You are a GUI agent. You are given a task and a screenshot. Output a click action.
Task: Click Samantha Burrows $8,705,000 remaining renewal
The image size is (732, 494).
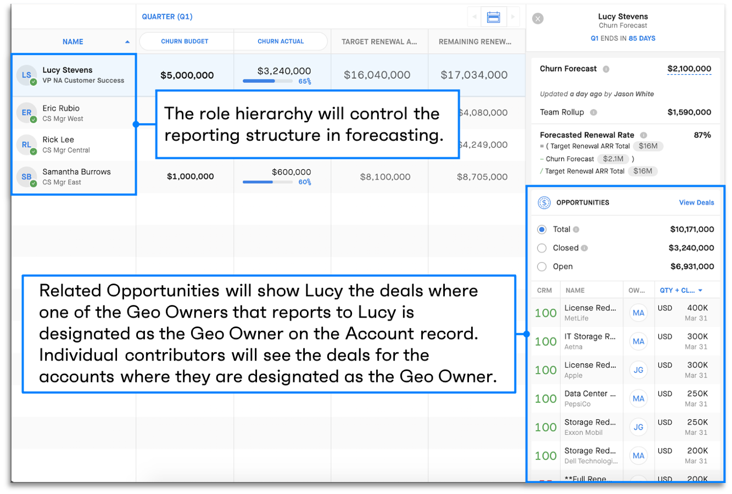click(482, 177)
